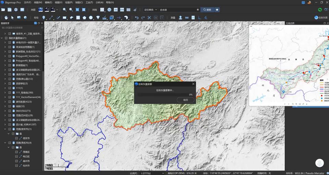Uncheck the 西部学区(5) layer checkbox

coord(10,83)
